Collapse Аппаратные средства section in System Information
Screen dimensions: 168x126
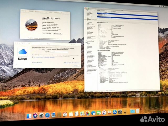[85, 9]
